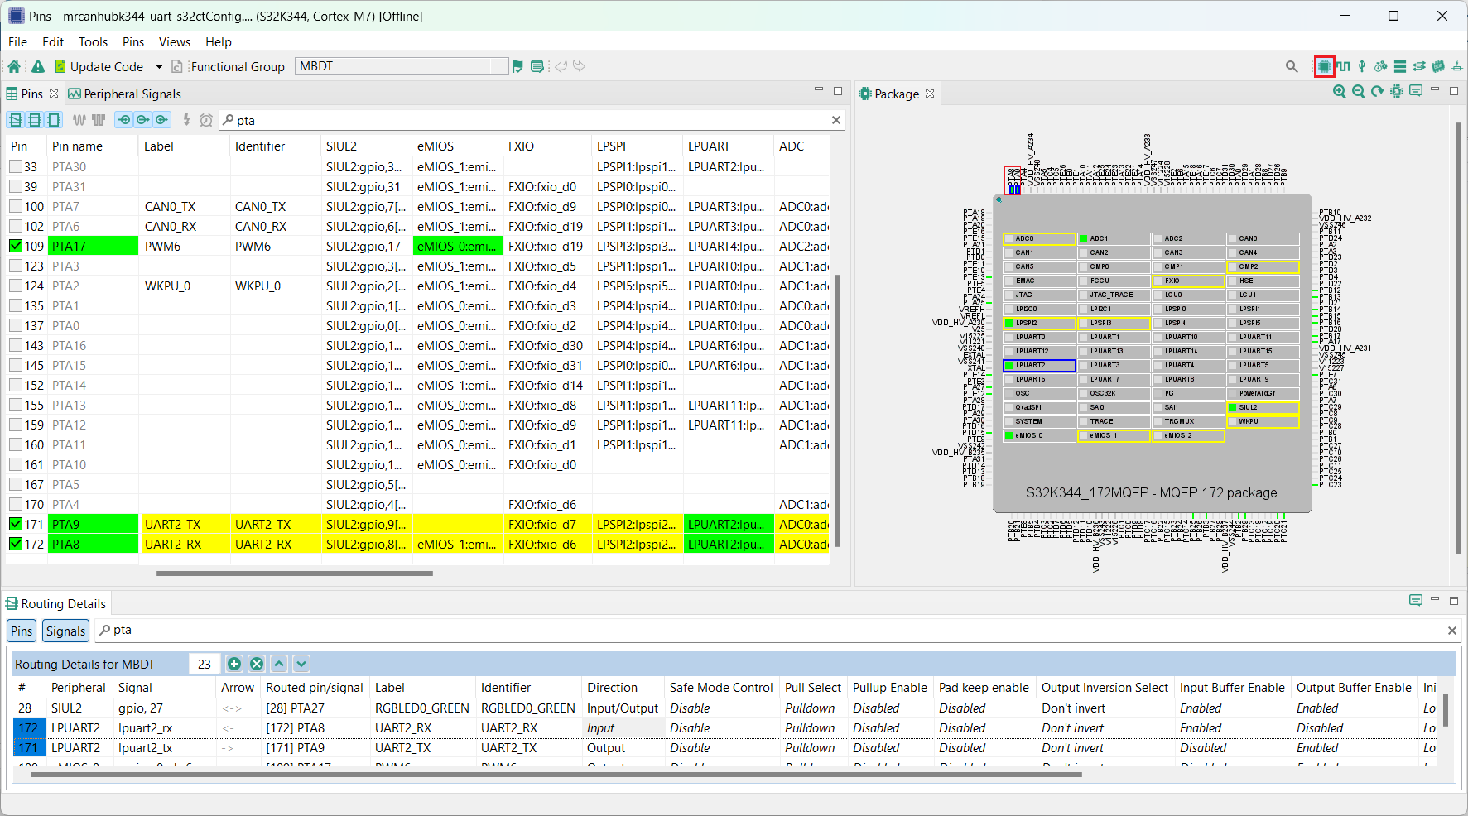Toggle the Signals filter button in Routing Details
Viewport: 1468px width, 816px height.
click(x=65, y=631)
